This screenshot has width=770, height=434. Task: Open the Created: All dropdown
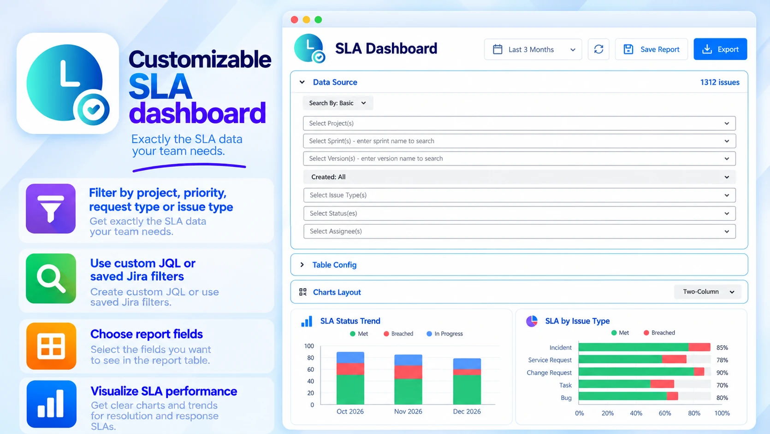[519, 177]
